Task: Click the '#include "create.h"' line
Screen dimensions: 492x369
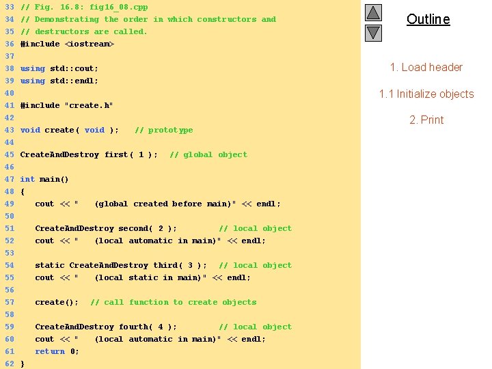Action: pyautogui.click(x=66, y=105)
